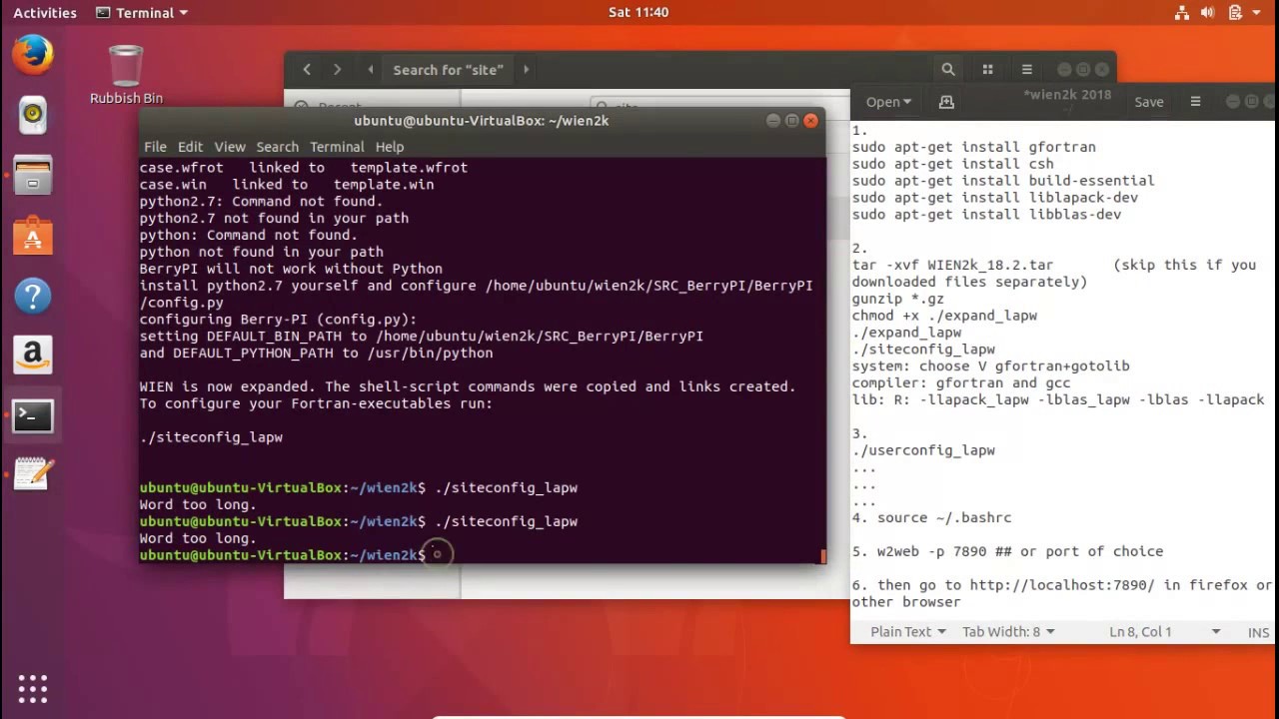Viewport: 1279px width, 719px height.
Task: Click the INS insert mode indicator
Action: 1258,632
